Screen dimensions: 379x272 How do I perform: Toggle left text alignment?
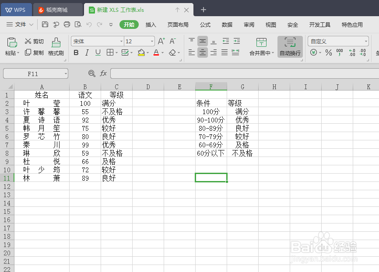(x=191, y=52)
